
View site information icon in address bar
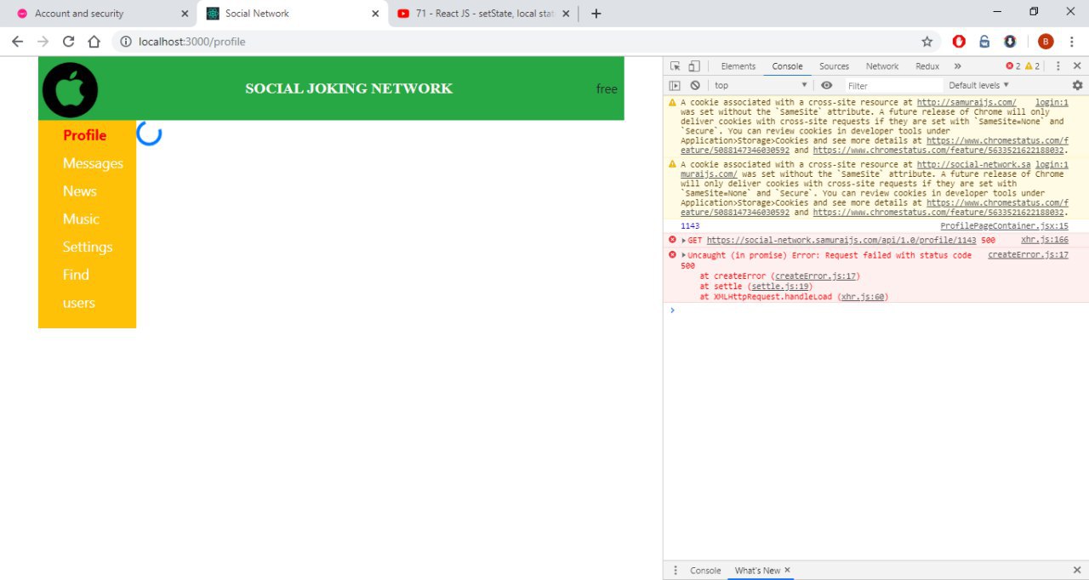[125, 42]
